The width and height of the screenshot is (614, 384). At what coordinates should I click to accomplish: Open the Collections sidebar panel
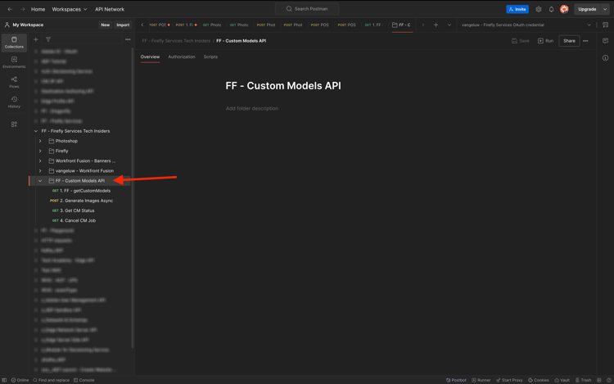point(14,43)
